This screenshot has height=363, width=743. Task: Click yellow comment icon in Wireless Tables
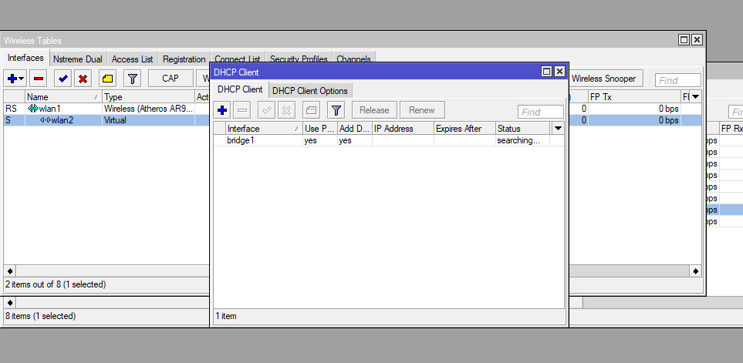click(107, 79)
